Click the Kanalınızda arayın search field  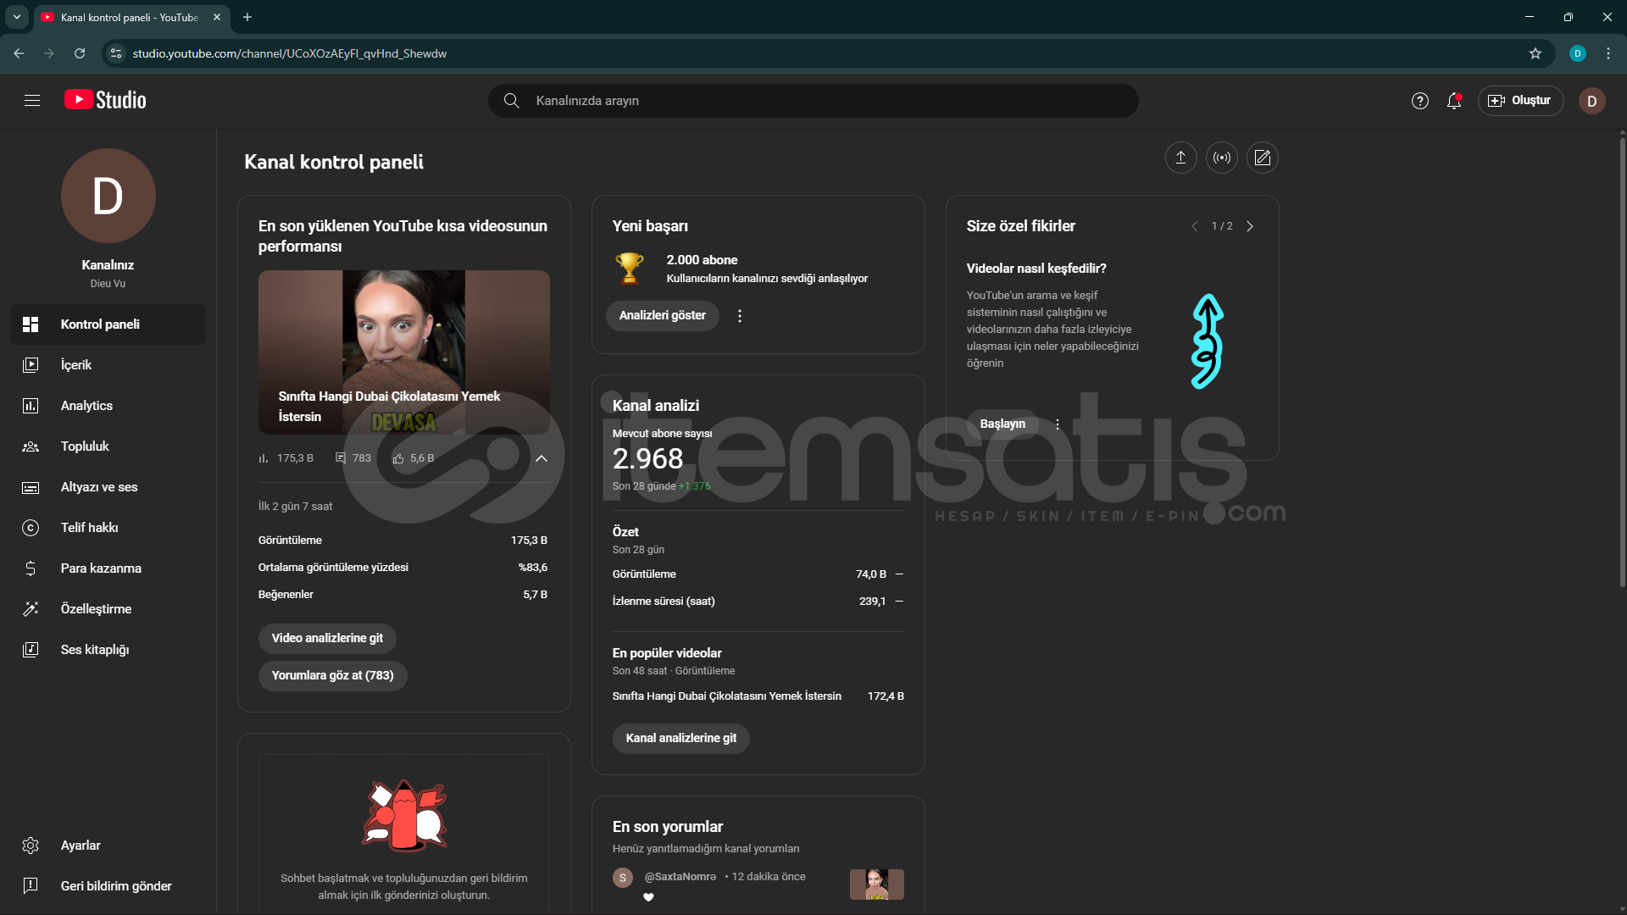coord(813,101)
